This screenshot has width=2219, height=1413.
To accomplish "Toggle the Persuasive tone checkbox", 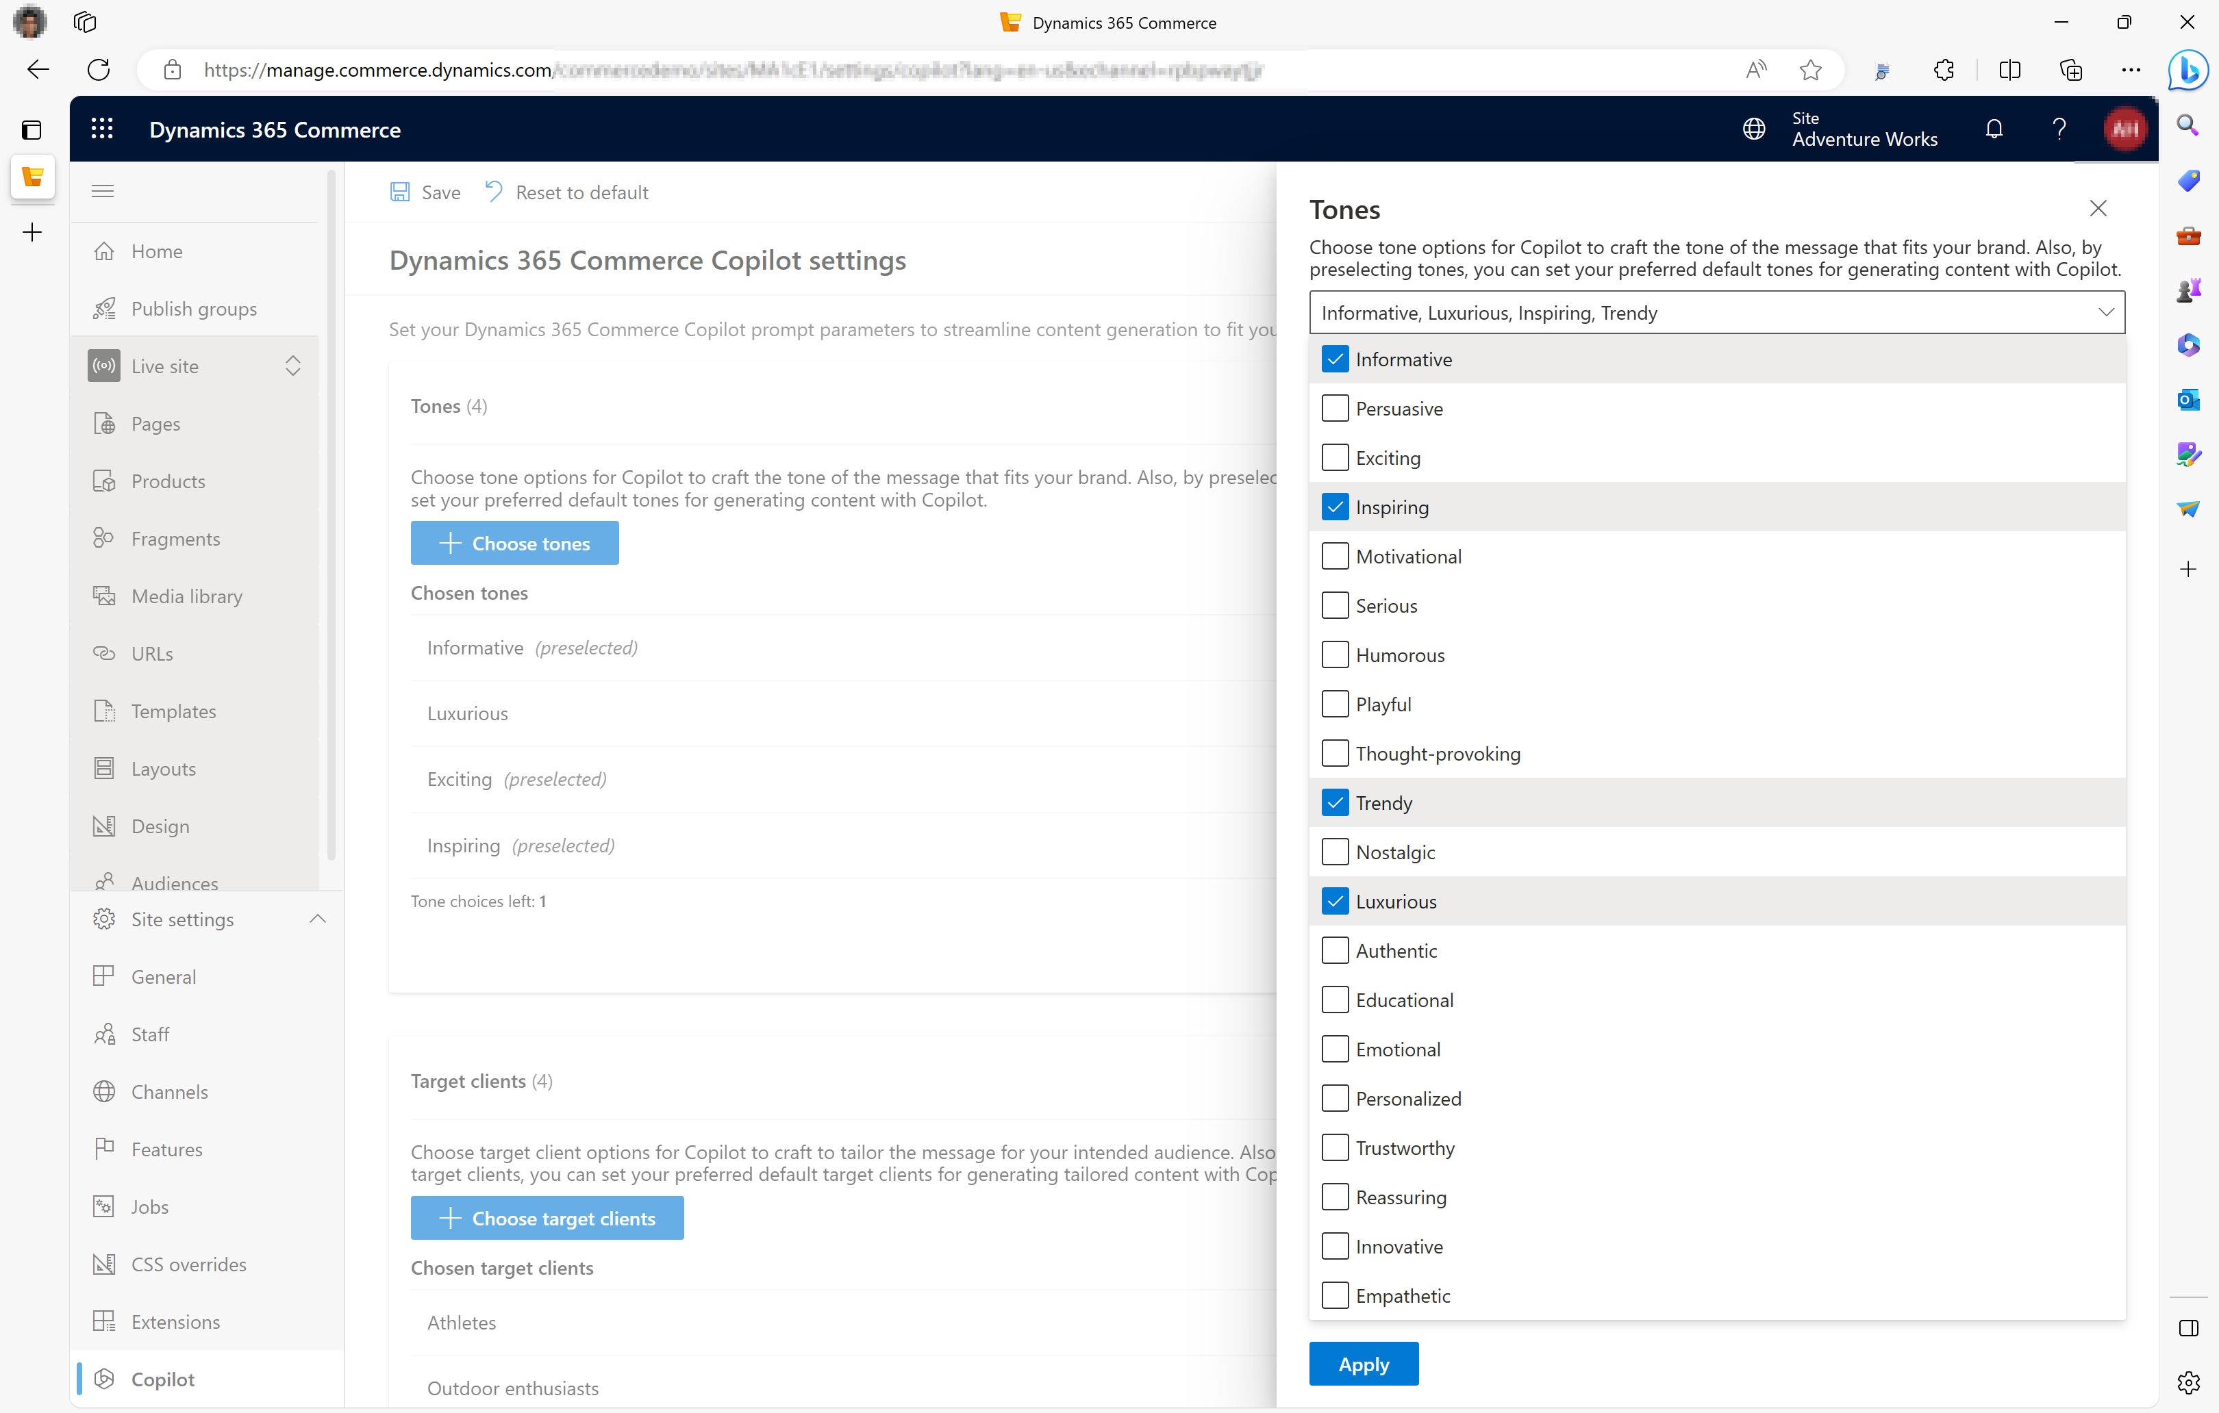I will 1334,407.
